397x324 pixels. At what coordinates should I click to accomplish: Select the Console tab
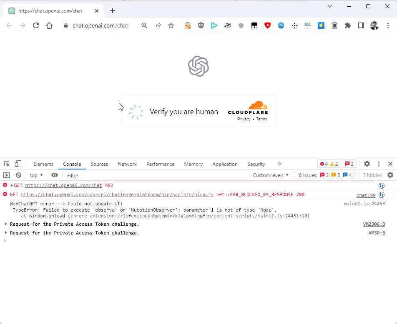(x=72, y=164)
